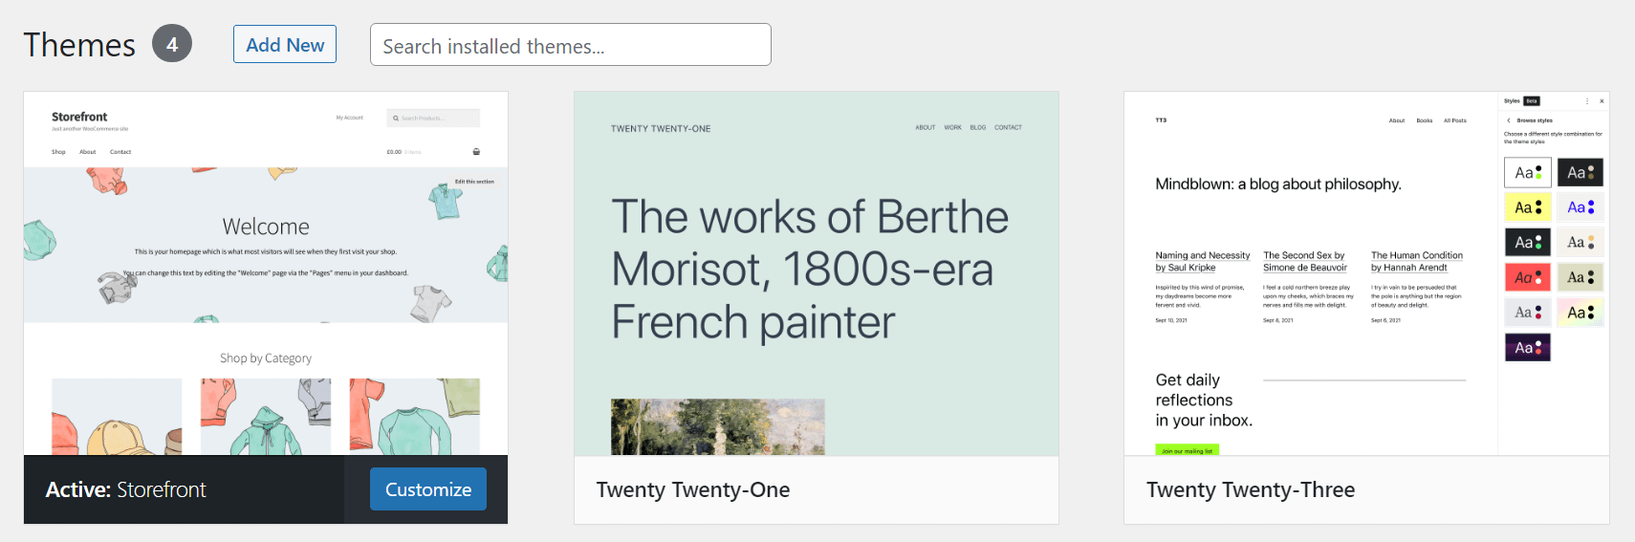Select the red Aa style swatch
Screen dimensions: 1635x542
tap(1528, 277)
